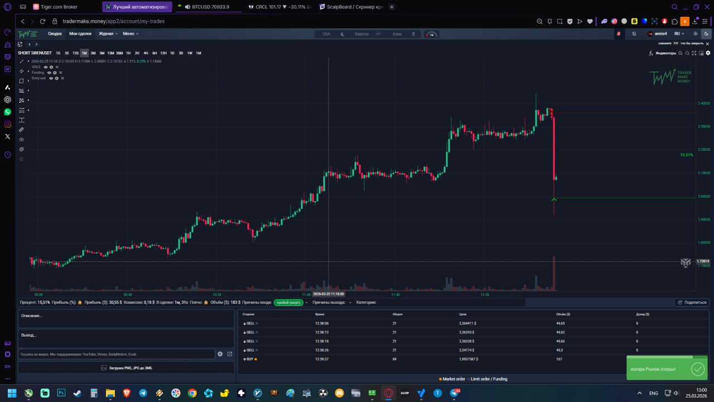Viewport: 714px width, 402px height.
Task: Expand the line tool options arrow
Action: click(28, 61)
